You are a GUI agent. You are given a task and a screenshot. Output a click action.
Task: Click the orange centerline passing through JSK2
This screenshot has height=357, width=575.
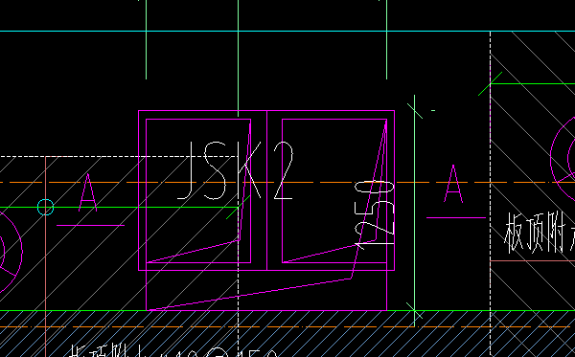287,182
